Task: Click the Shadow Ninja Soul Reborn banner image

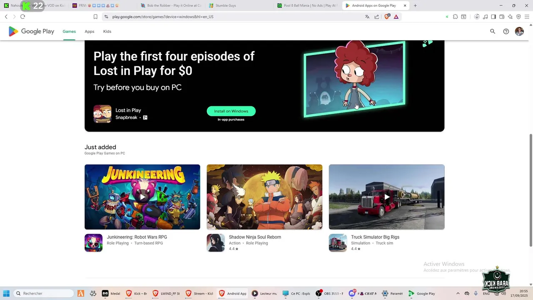Action: (264, 197)
